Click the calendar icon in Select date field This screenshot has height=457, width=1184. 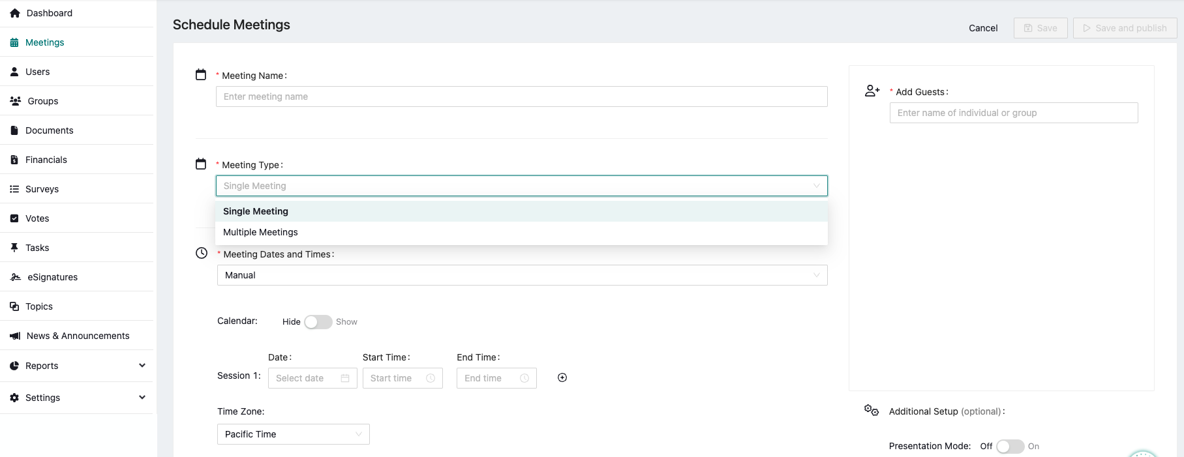click(x=345, y=378)
